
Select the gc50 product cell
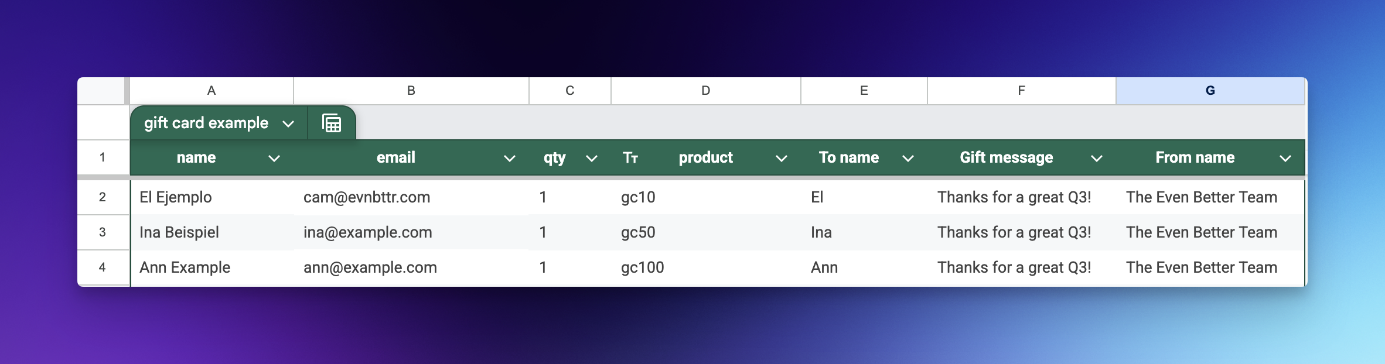coord(706,232)
